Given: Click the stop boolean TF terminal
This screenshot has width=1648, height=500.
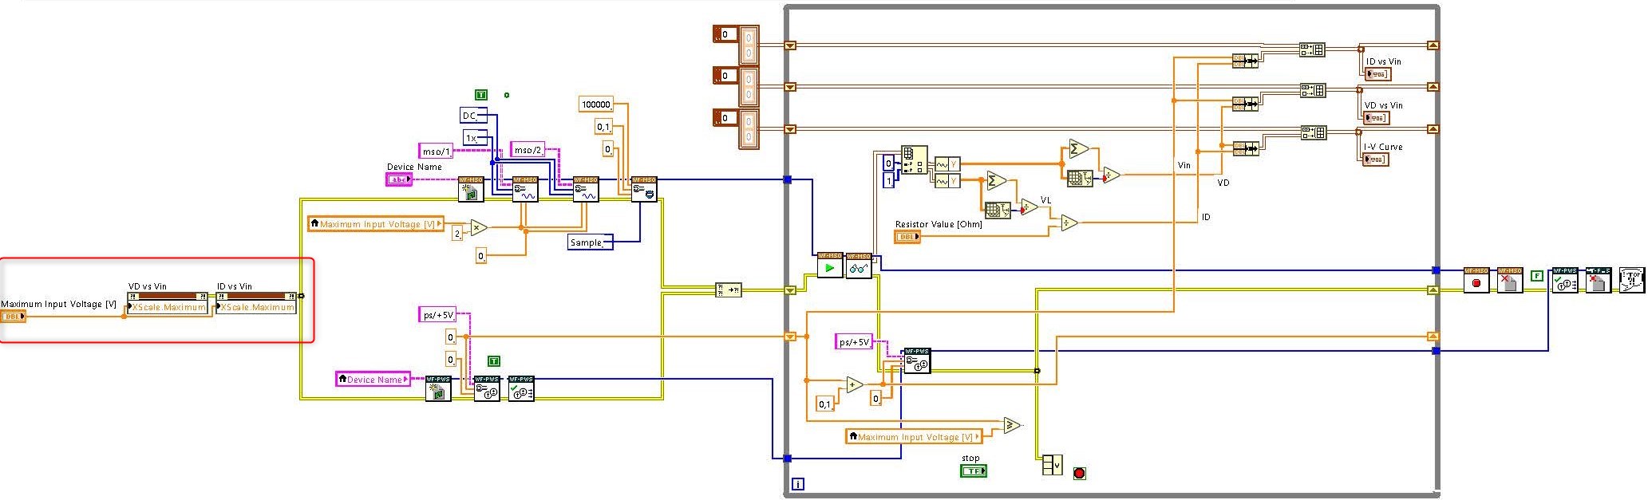Looking at the screenshot, I should click(x=973, y=470).
